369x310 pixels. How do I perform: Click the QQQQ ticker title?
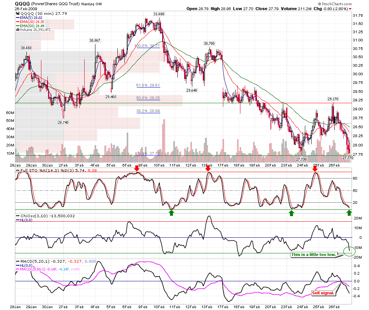point(22,4)
